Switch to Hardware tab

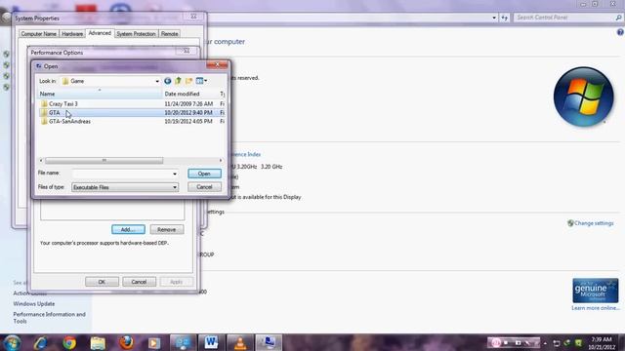(72, 34)
